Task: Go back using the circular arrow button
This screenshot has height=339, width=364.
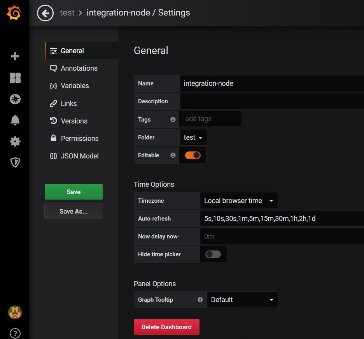Action: coord(45,13)
